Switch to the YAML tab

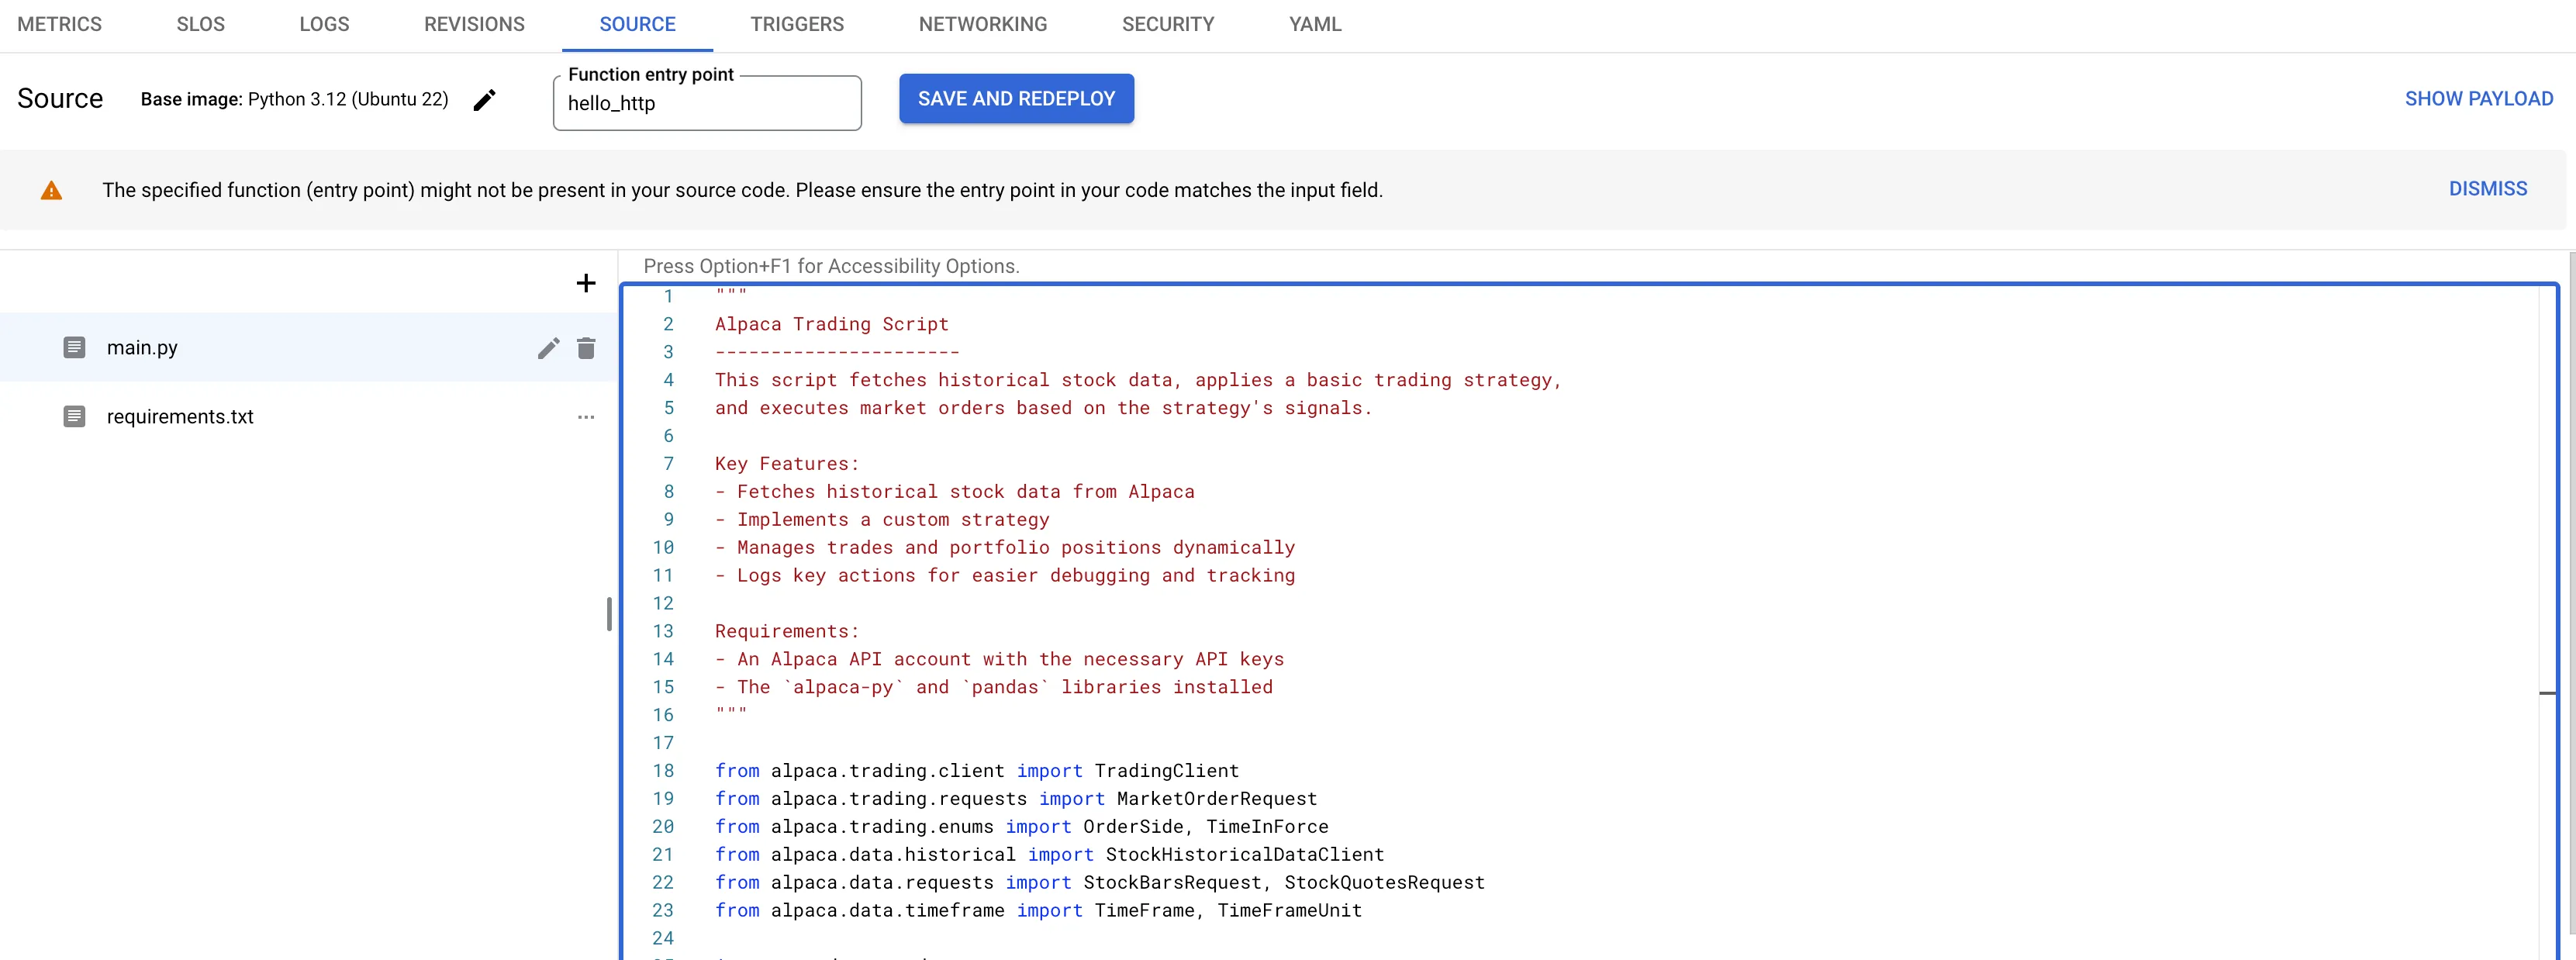[1314, 24]
